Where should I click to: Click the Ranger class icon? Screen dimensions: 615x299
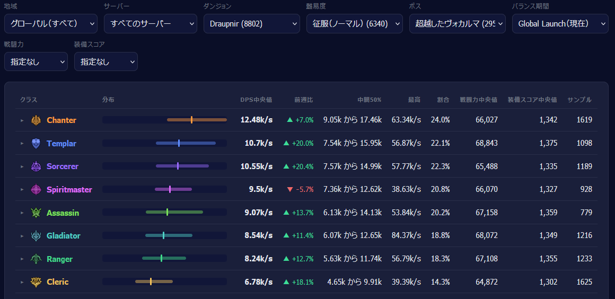[36, 259]
